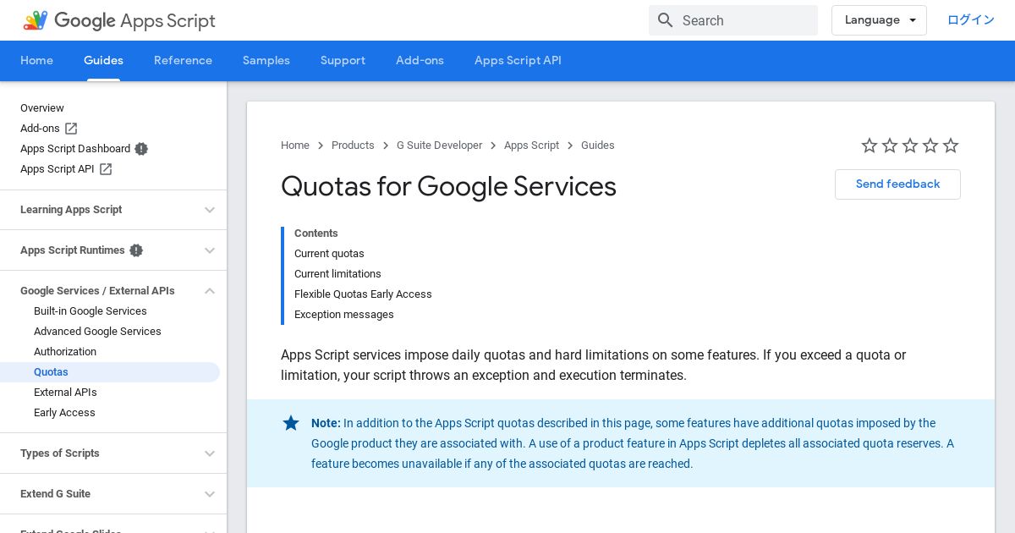Viewport: 1015px width, 533px height.
Task: Rate the page five stars
Action: click(951, 146)
